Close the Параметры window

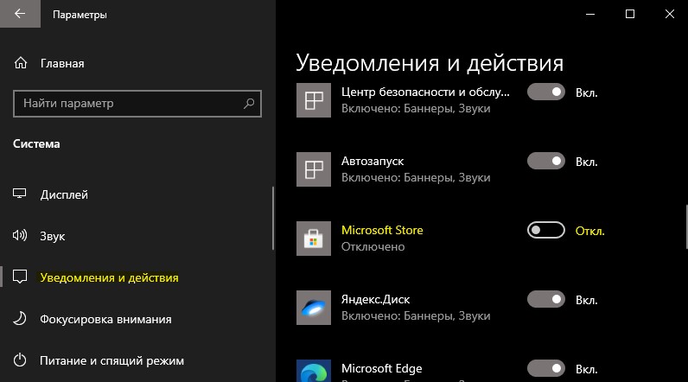coord(670,14)
